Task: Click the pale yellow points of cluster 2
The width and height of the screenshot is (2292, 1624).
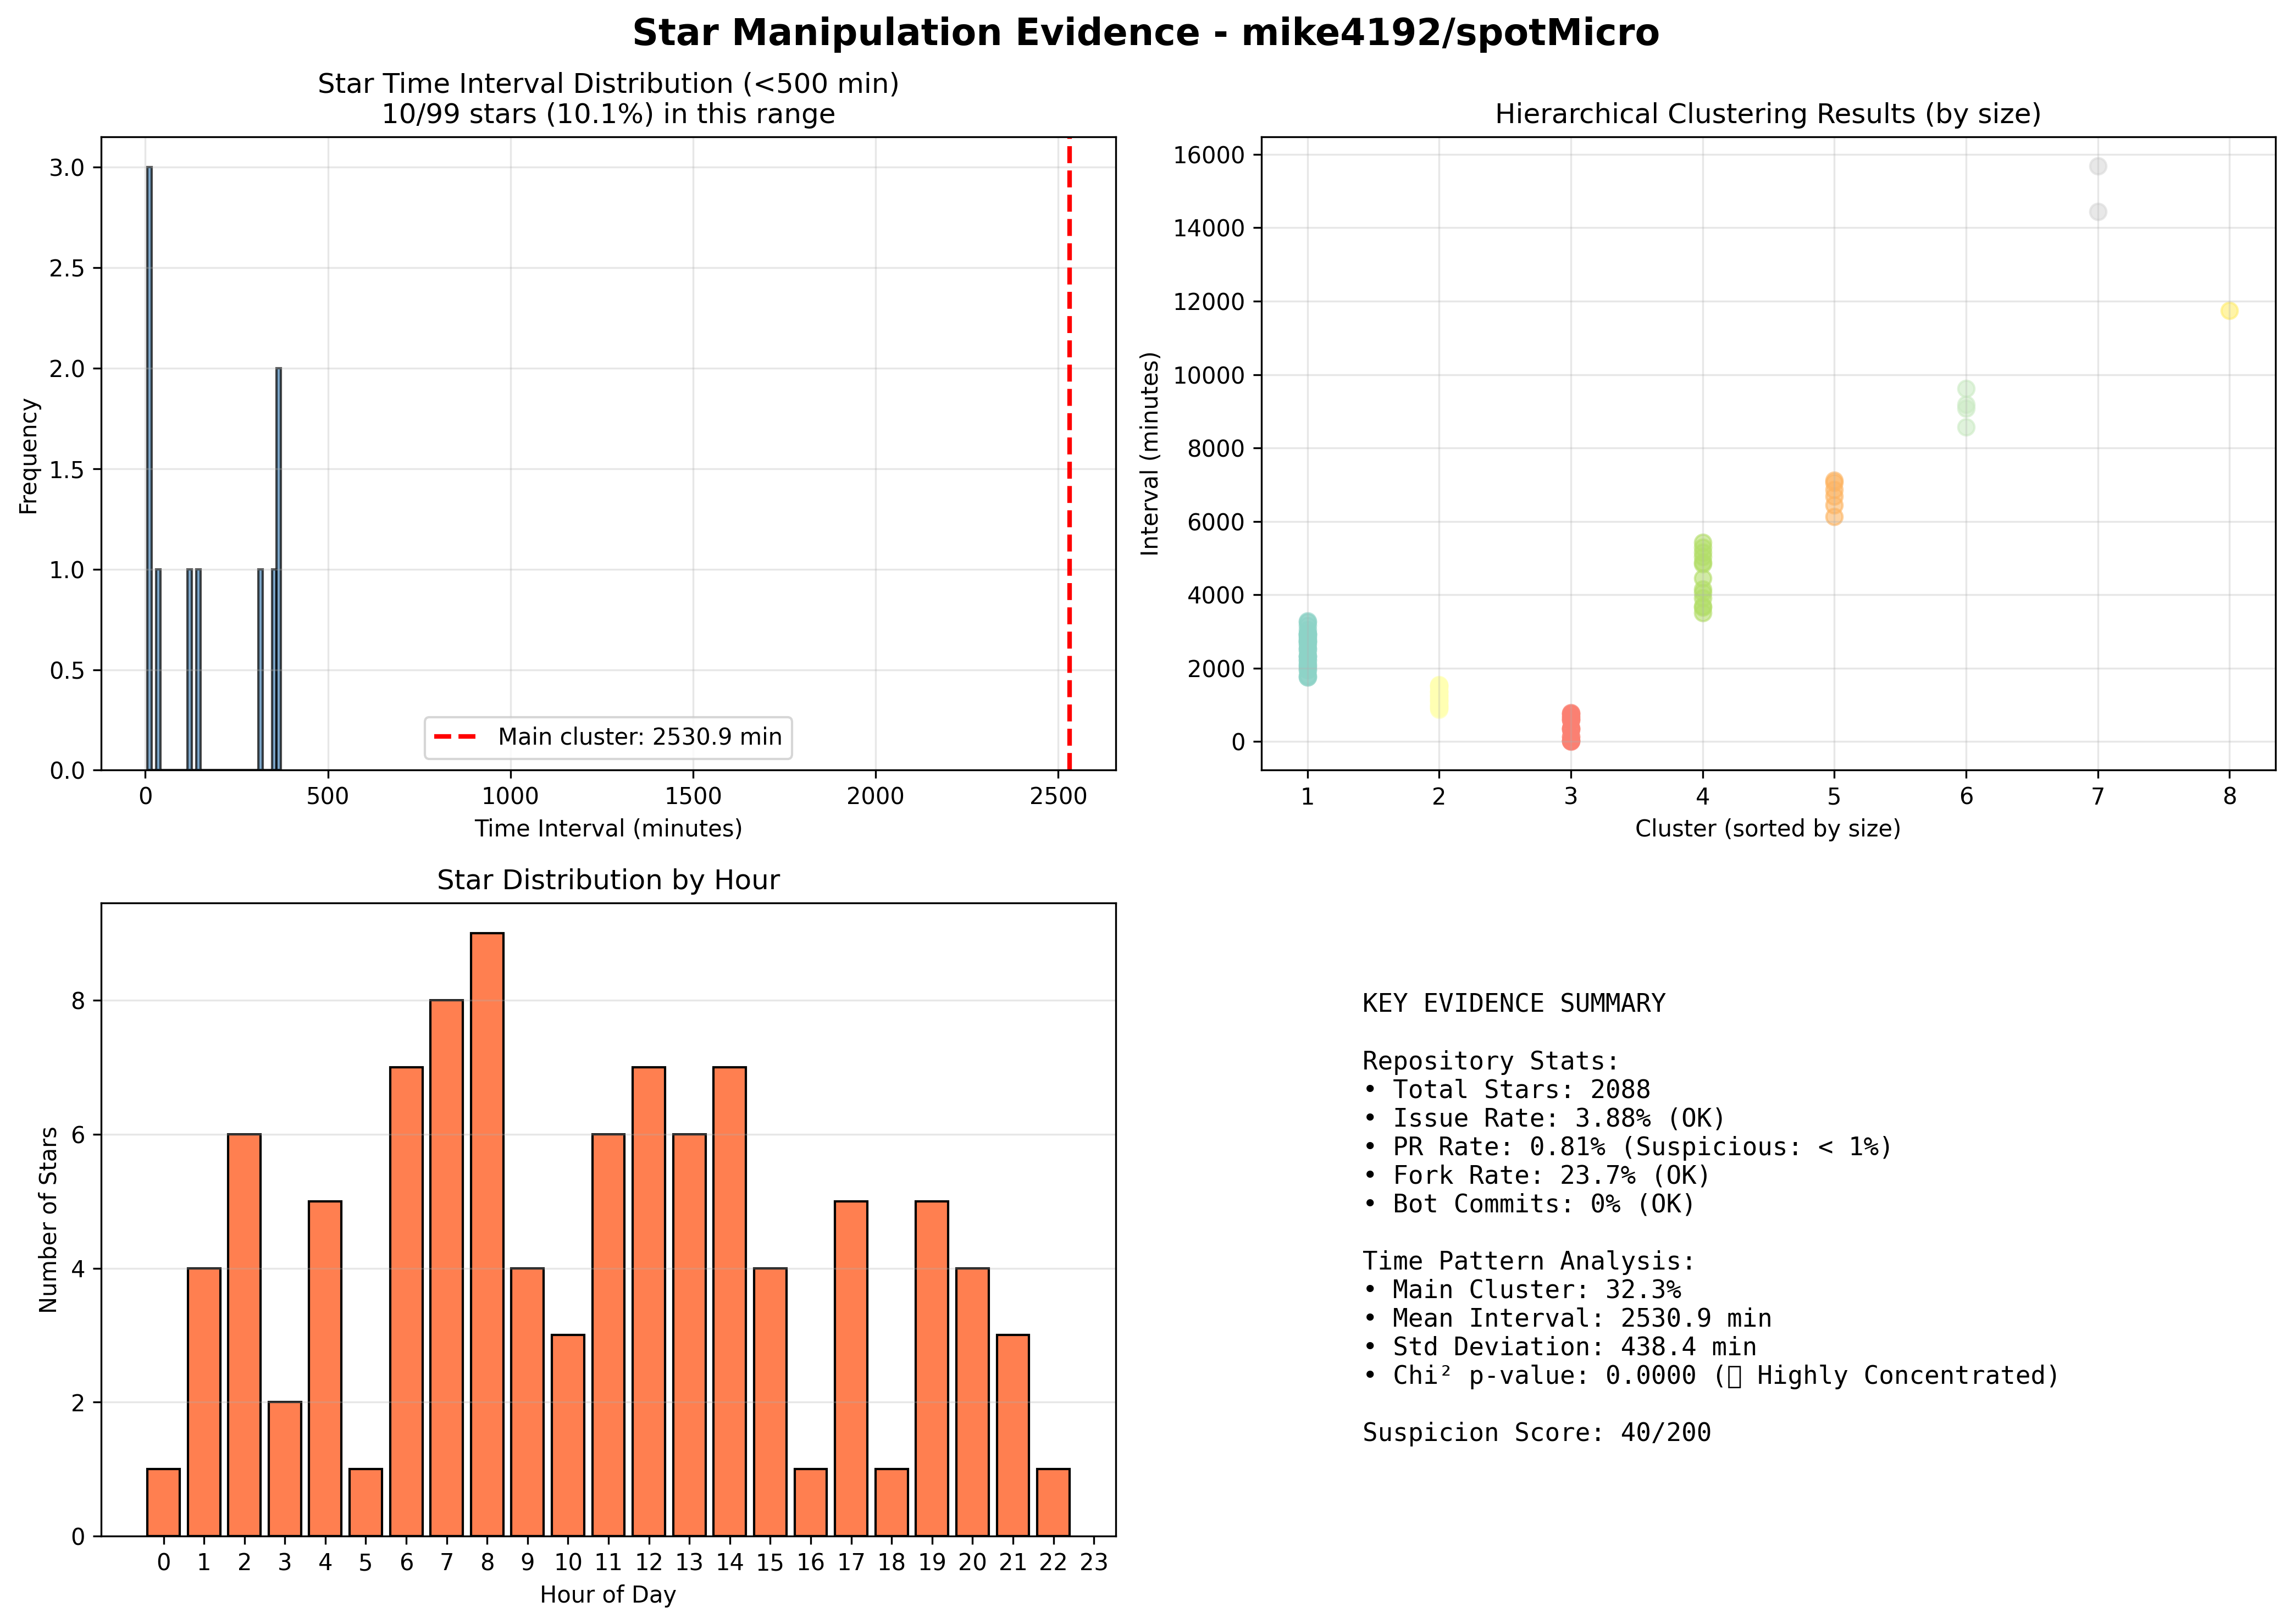Action: pyautogui.click(x=1438, y=697)
